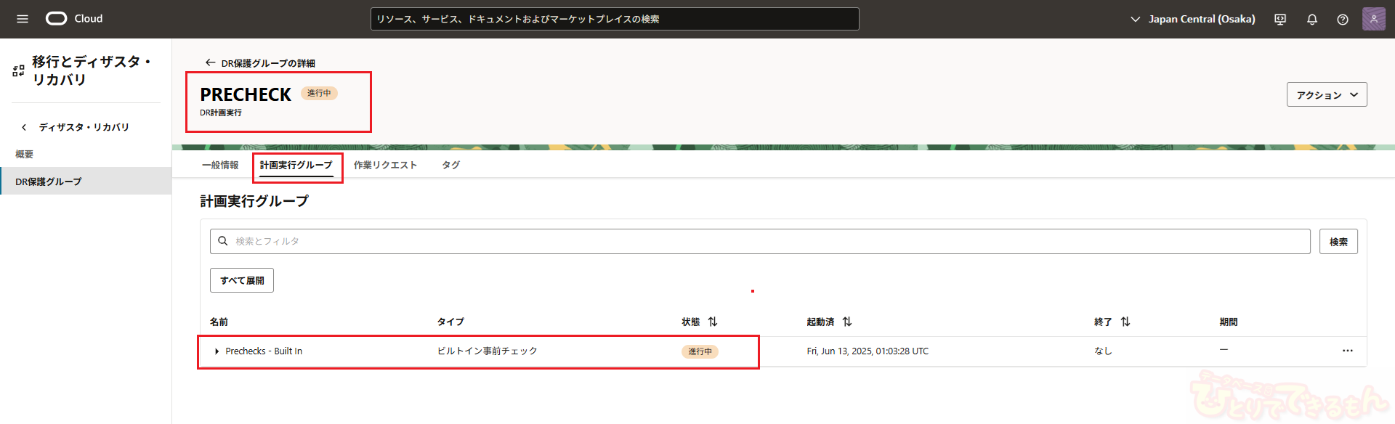Open the help question mark icon
Viewport: 1395px width, 424px height.
(1343, 20)
